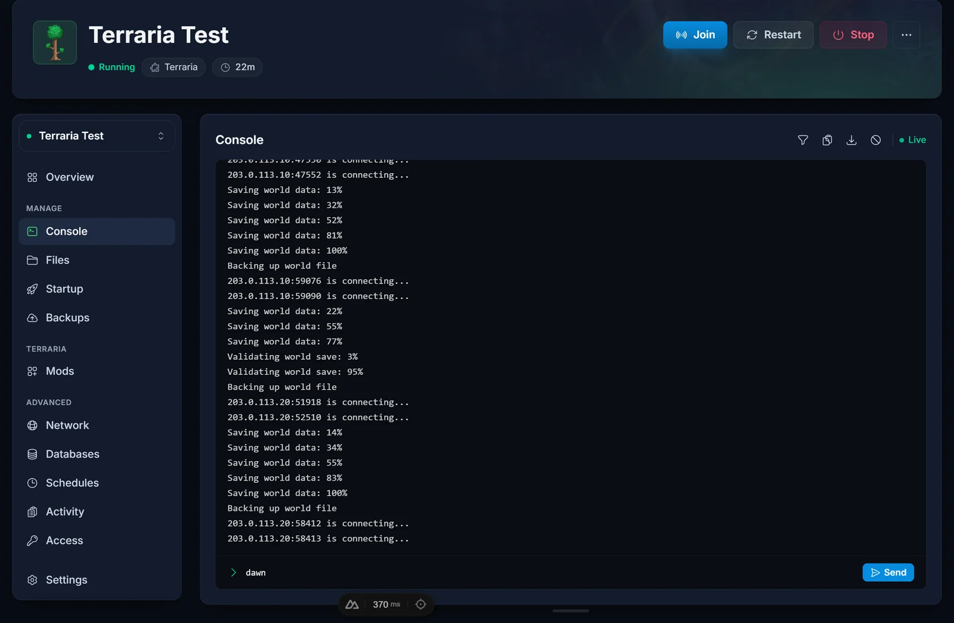Open the Mods page

(97, 371)
